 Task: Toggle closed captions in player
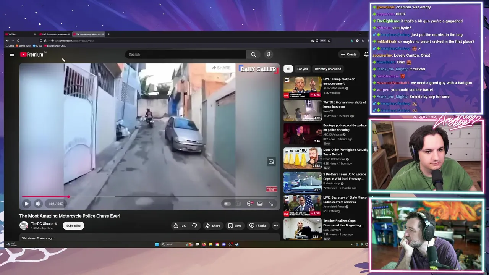[x=238, y=204]
